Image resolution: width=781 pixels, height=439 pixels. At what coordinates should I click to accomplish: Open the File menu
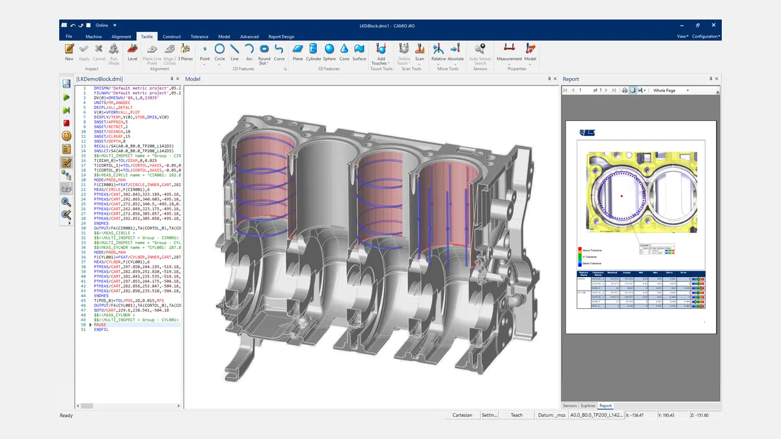[69, 36]
